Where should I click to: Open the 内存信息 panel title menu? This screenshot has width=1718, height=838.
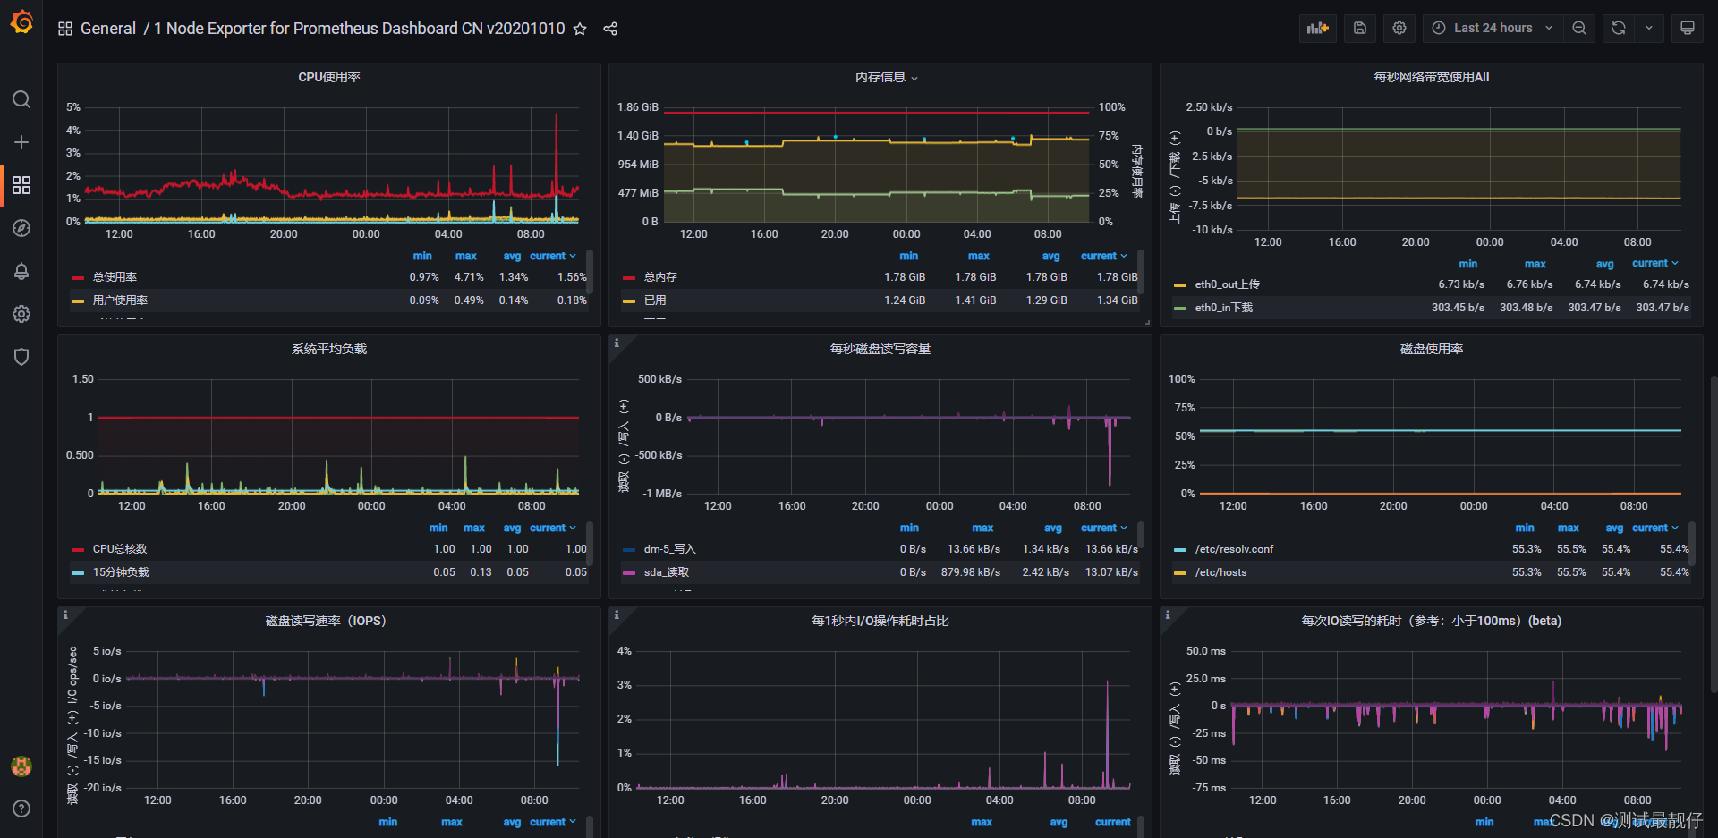click(886, 78)
